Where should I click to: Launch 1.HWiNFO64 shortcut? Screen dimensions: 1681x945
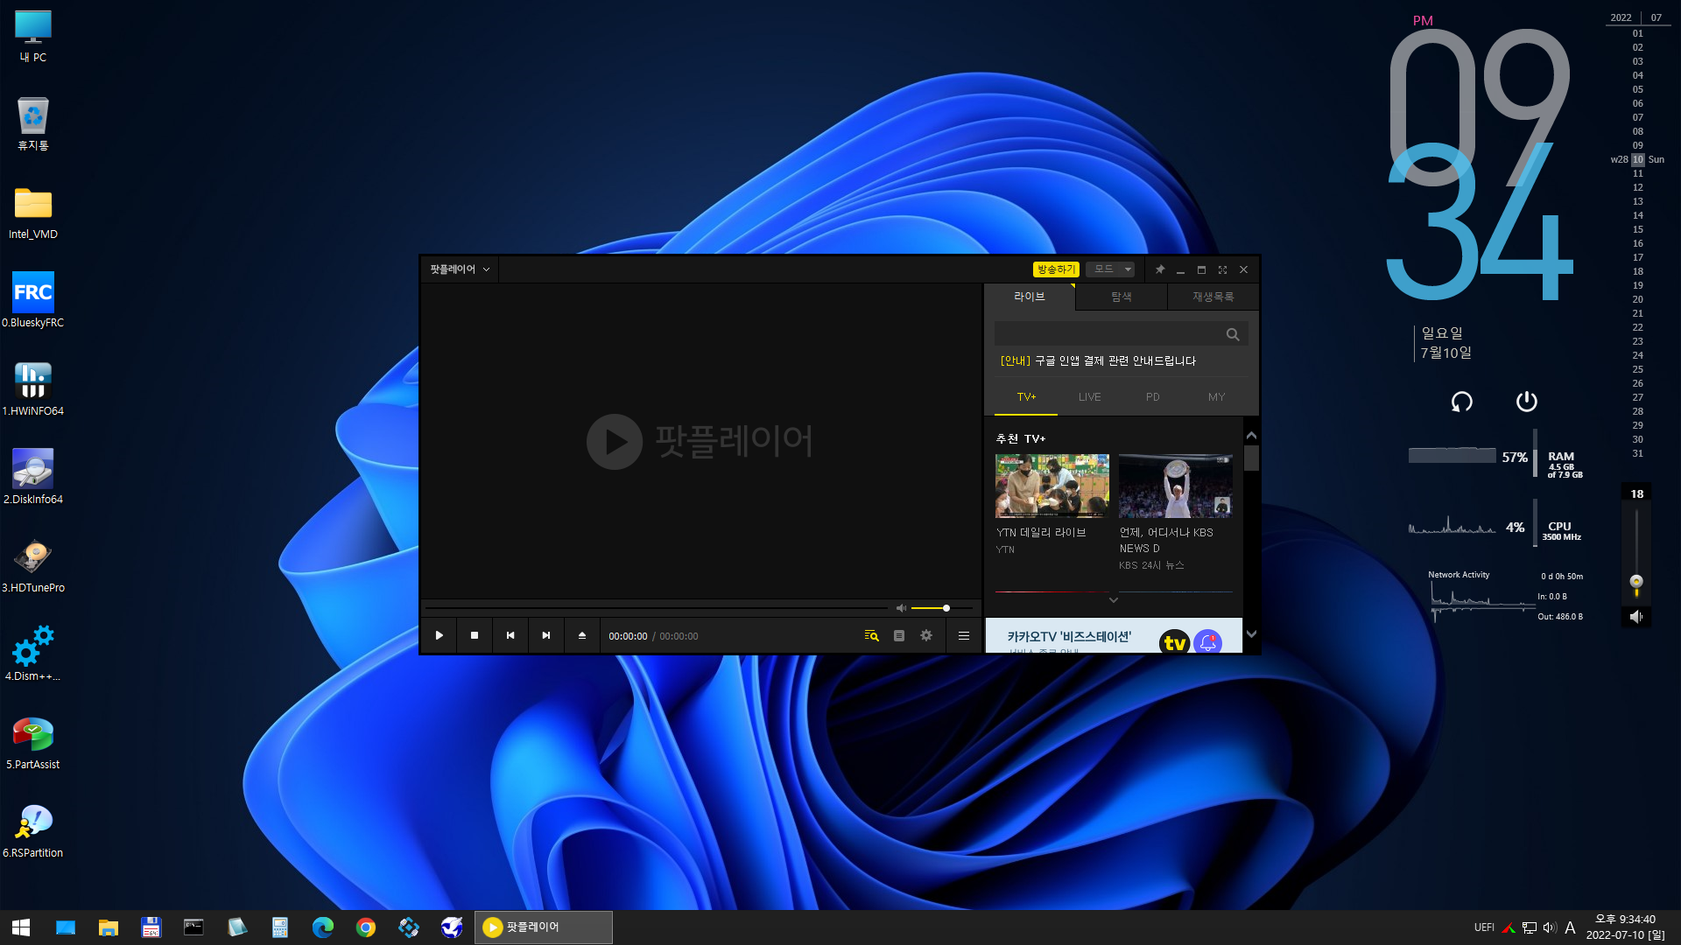[x=33, y=388]
